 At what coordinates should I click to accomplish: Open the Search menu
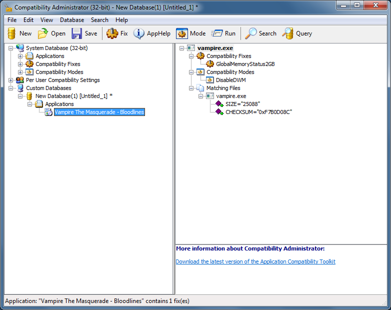(99, 20)
